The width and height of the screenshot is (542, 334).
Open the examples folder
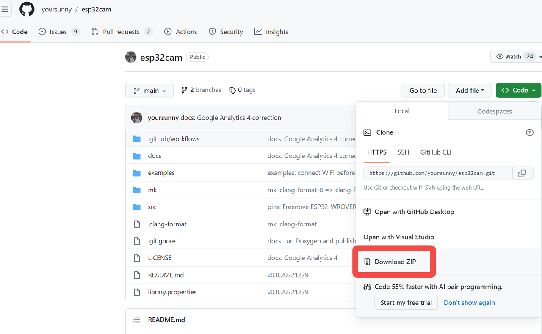coord(161,173)
